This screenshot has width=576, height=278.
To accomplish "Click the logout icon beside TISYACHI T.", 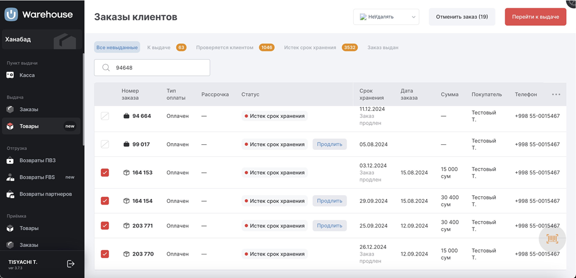I will (71, 264).
